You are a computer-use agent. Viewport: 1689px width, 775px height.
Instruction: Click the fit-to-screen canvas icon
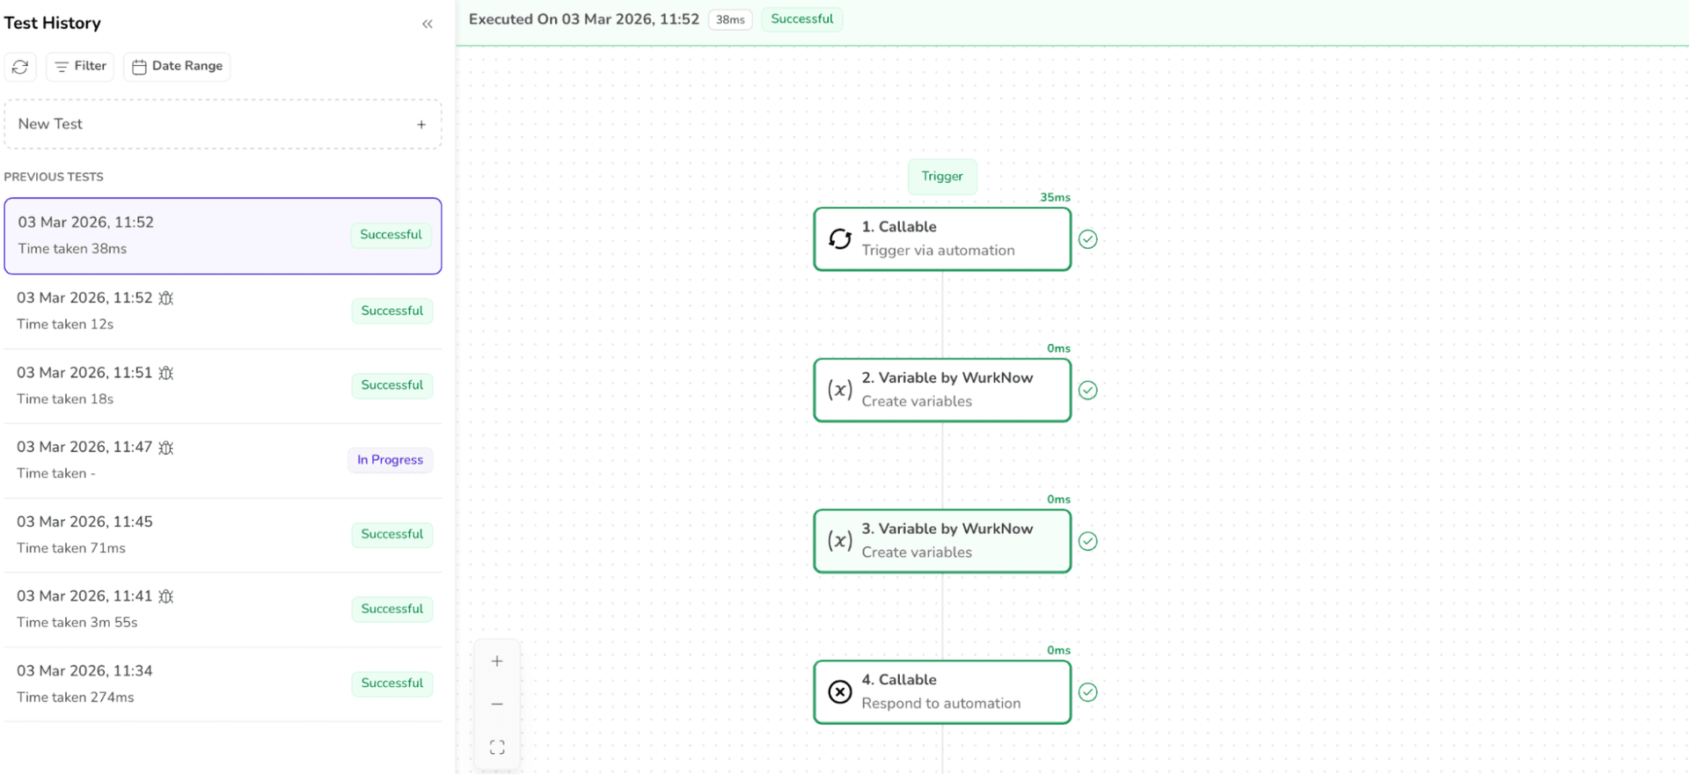(497, 747)
